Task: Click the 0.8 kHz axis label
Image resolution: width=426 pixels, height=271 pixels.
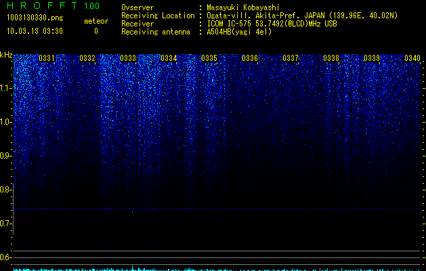Action: 5,190
